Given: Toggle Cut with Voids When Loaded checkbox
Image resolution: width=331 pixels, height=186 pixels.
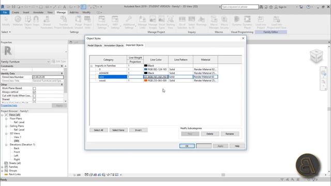Looking at the screenshot, I should [35, 96].
